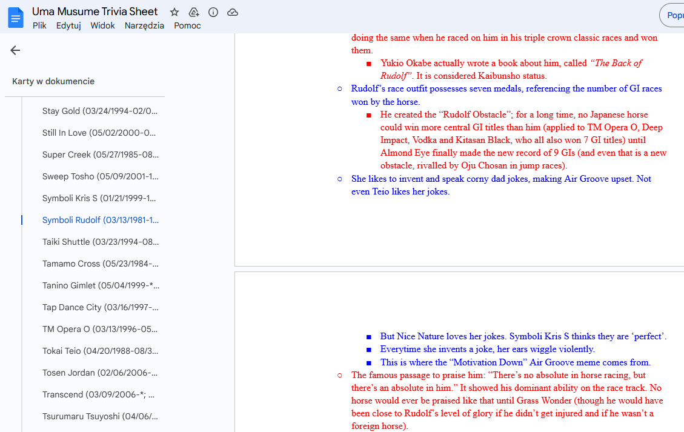Click the Nice Nature loves her jokes line
Image resolution: width=684 pixels, height=432 pixels.
point(523,336)
